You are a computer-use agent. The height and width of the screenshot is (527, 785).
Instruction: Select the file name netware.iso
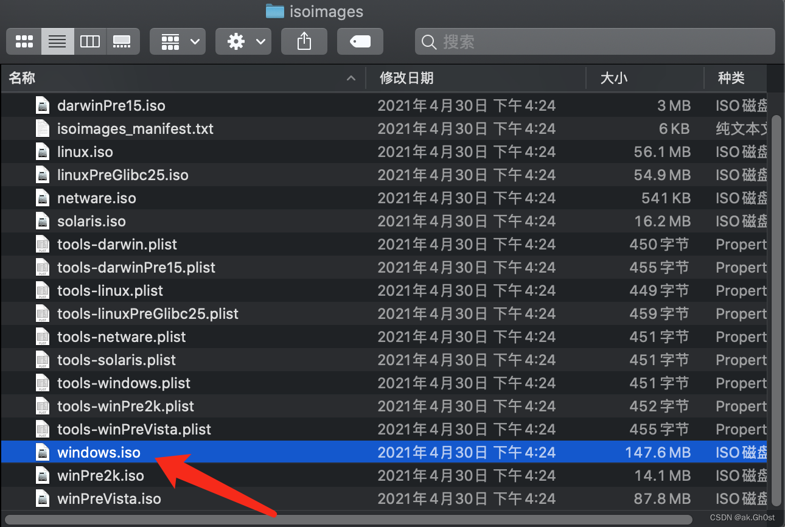coord(97,198)
